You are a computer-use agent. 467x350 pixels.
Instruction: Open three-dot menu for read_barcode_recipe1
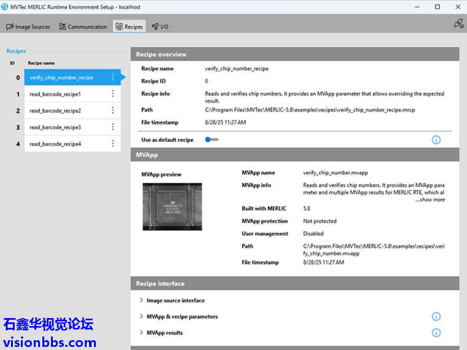[x=113, y=94]
